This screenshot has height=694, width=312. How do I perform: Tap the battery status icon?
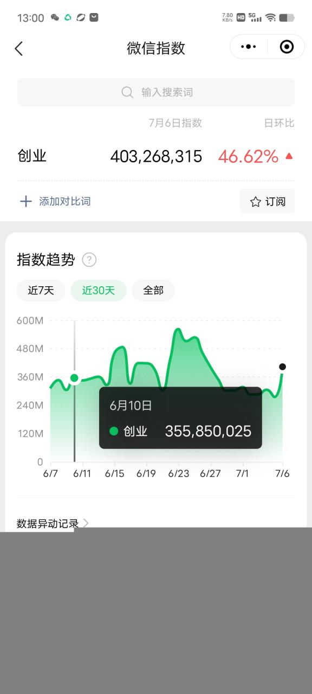pos(287,17)
